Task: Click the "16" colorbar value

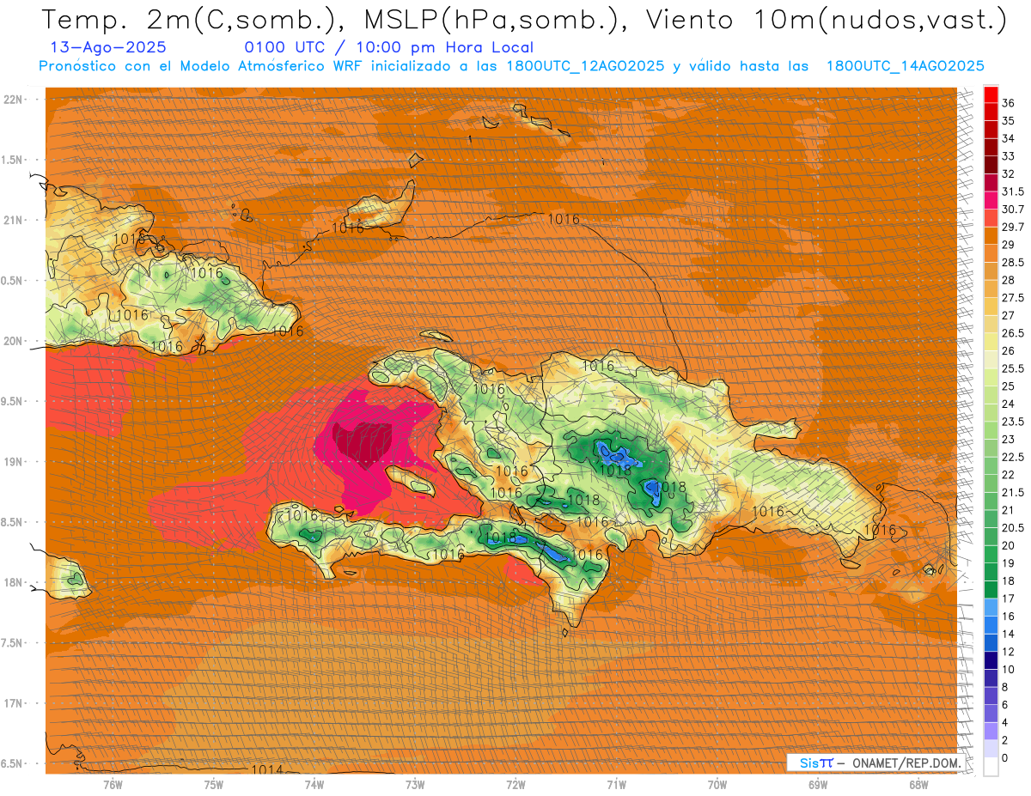Action: [x=1009, y=616]
